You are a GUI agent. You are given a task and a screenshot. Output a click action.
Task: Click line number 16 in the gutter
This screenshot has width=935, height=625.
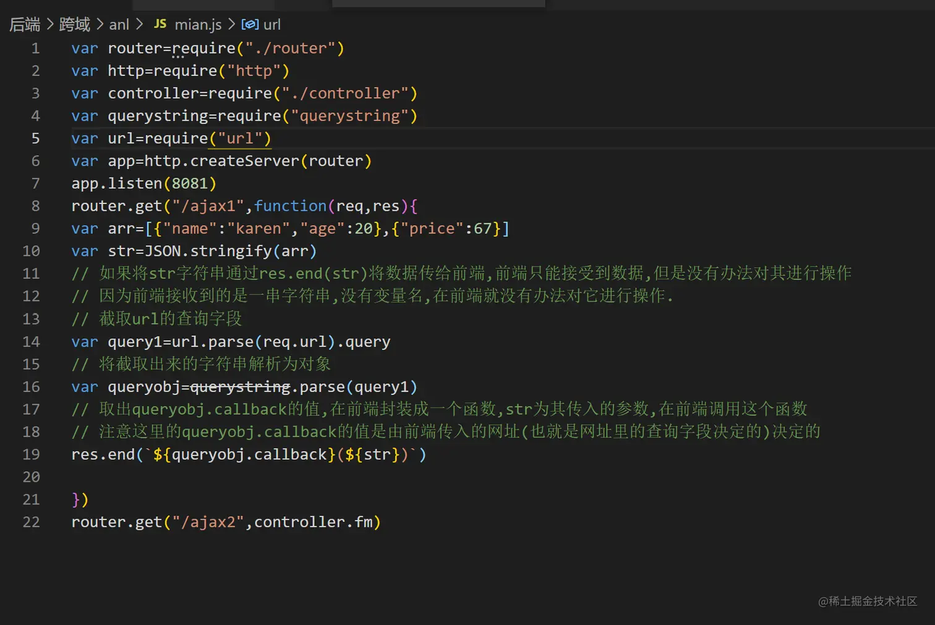pyautogui.click(x=31, y=387)
